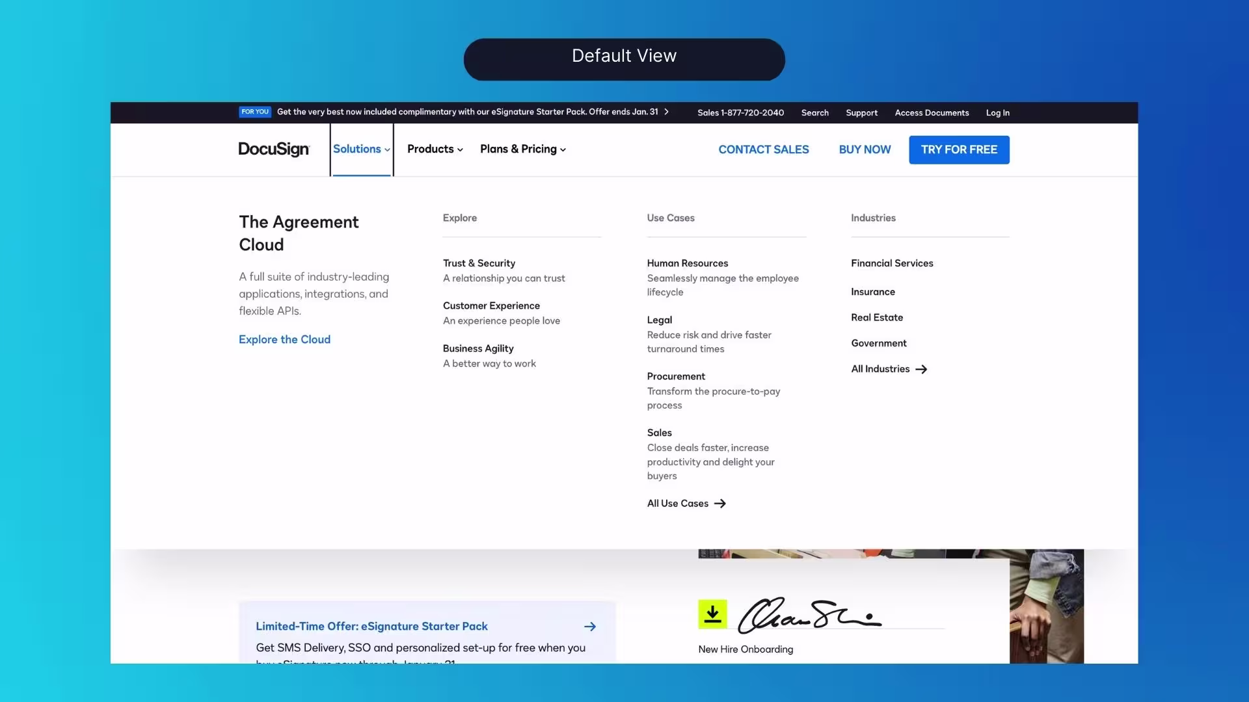Click CONTACT SALES
This screenshot has height=702, width=1249.
pos(764,150)
